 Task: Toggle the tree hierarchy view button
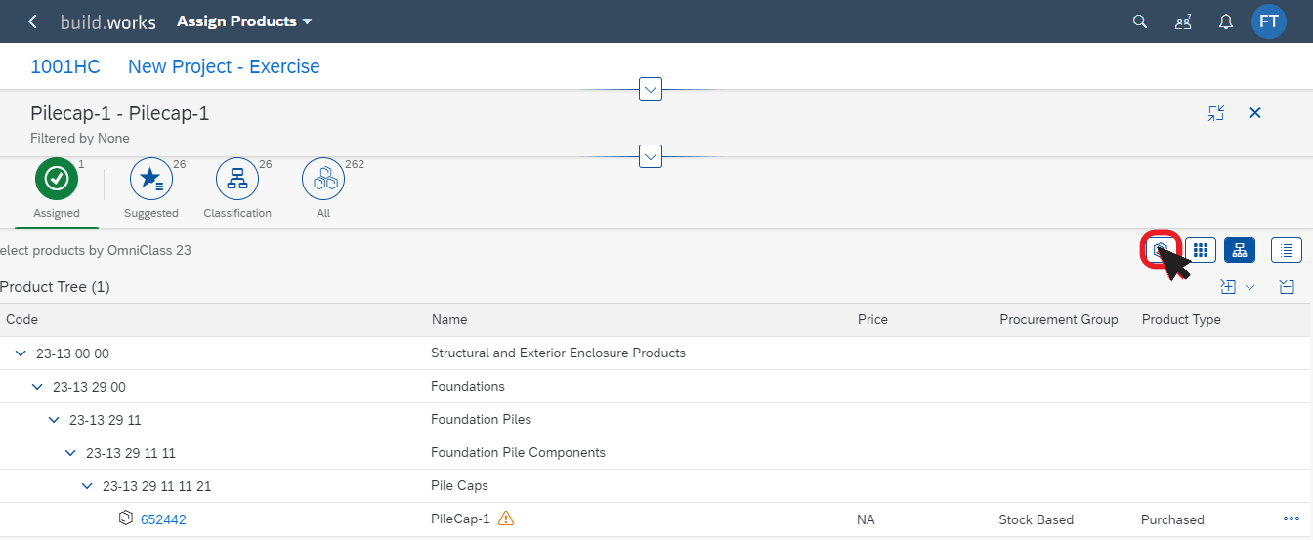pos(1240,250)
